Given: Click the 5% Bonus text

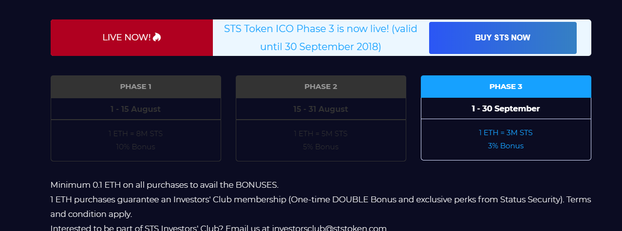Looking at the screenshot, I should pos(321,146).
